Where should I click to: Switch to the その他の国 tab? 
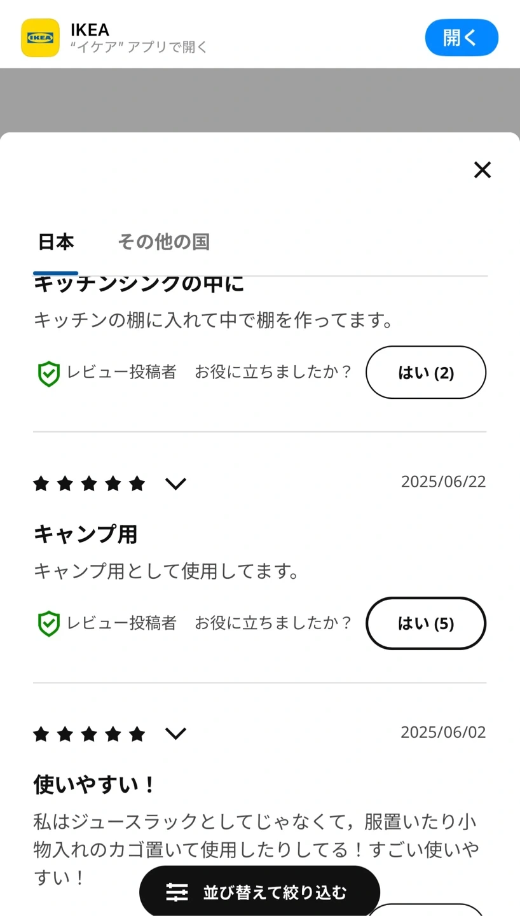163,242
